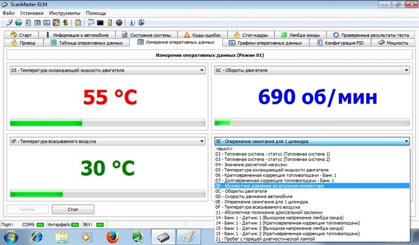Click the clipboard icon in toolbar
This screenshot has width=419, height=245.
[x=78, y=23]
